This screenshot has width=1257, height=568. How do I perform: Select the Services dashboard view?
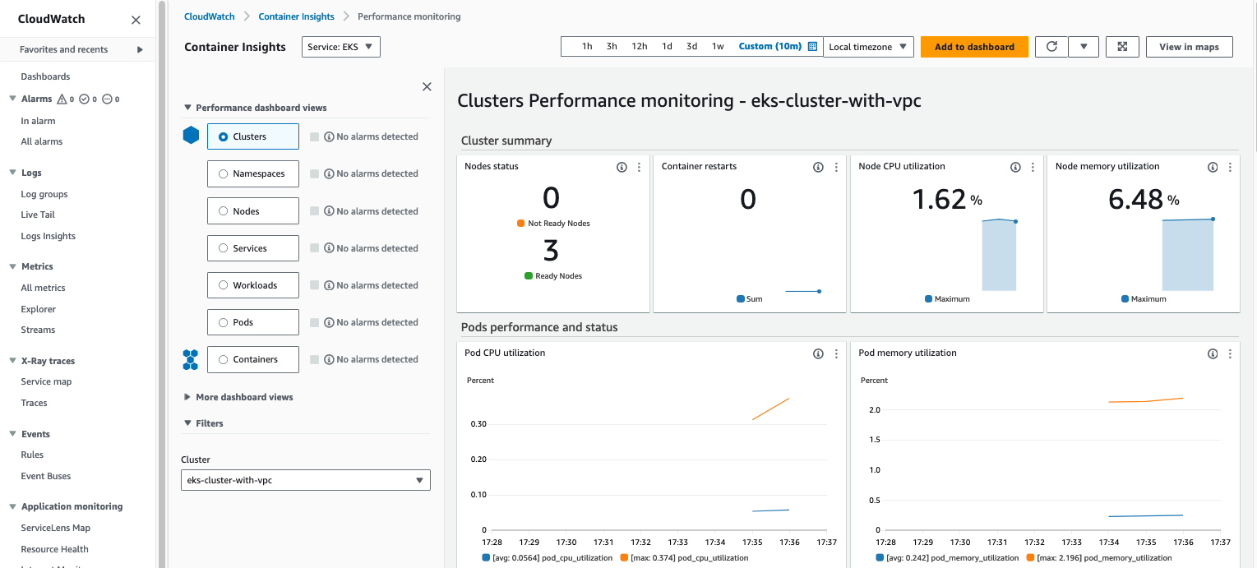(253, 248)
